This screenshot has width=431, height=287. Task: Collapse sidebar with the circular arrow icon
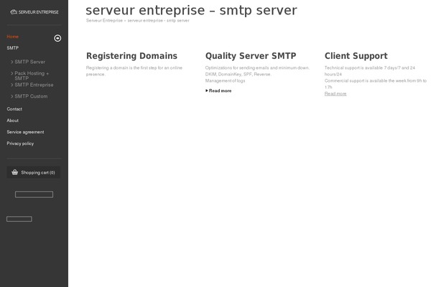coord(57,38)
